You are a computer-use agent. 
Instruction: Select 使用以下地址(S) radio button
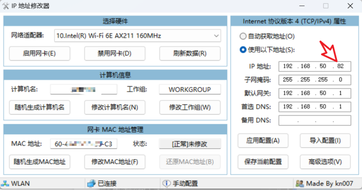pyautogui.click(x=243, y=50)
